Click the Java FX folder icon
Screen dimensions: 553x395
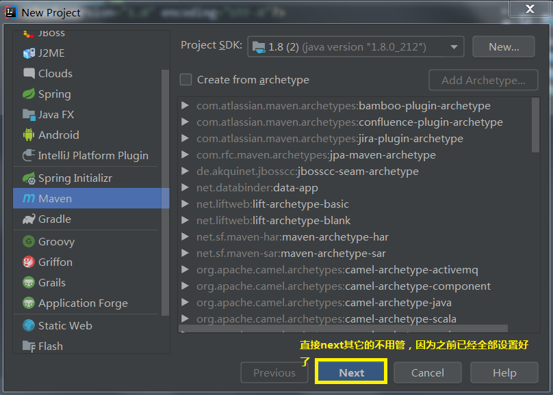point(29,114)
